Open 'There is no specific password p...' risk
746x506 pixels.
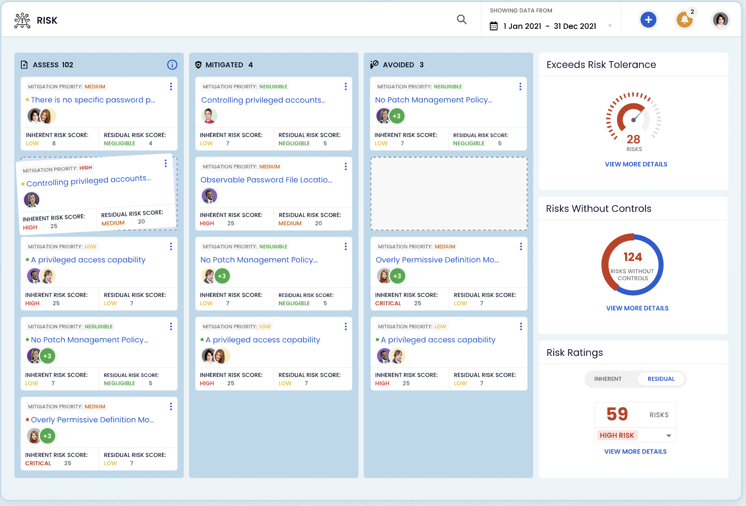(93, 100)
